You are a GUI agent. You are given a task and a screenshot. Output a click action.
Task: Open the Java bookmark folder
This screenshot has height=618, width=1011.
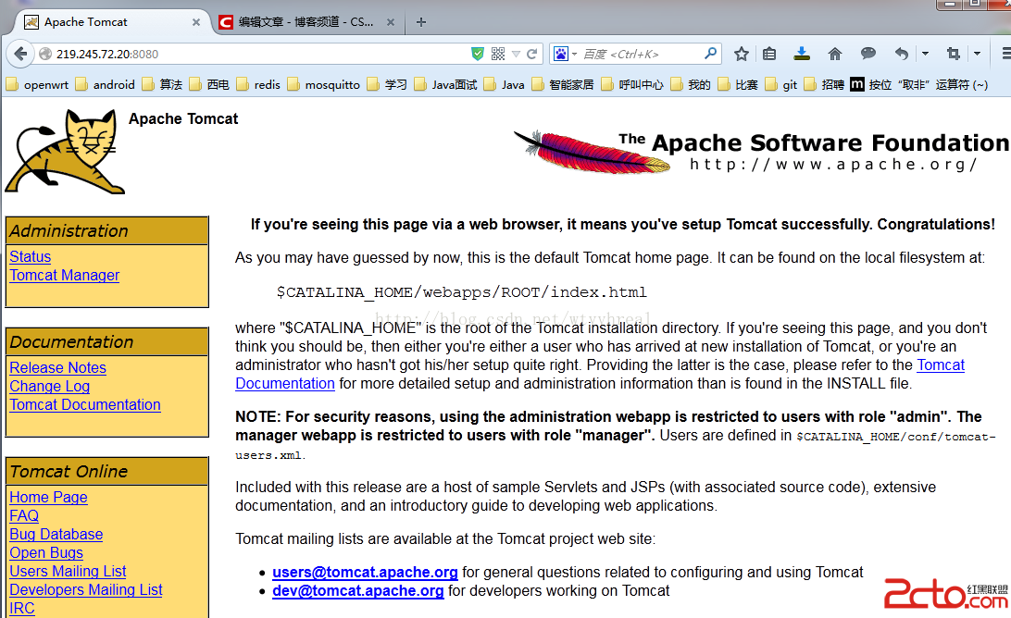[x=505, y=84]
